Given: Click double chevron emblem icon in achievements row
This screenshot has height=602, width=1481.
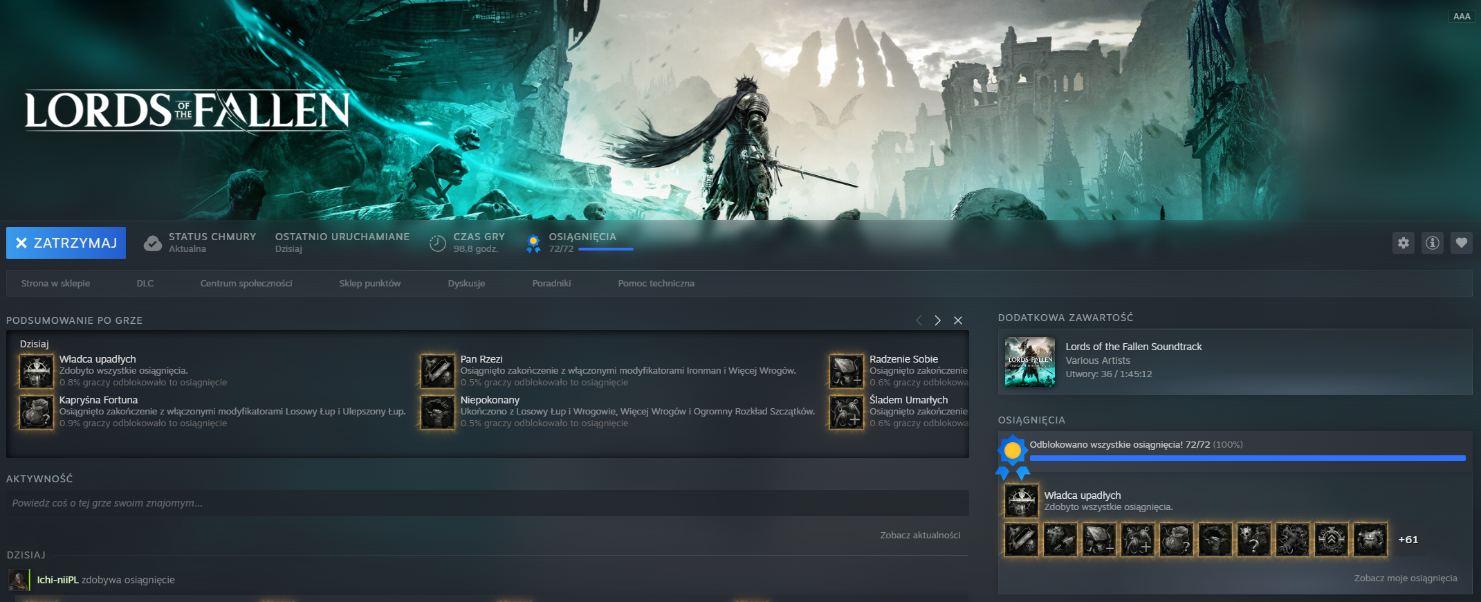Looking at the screenshot, I should (1331, 540).
